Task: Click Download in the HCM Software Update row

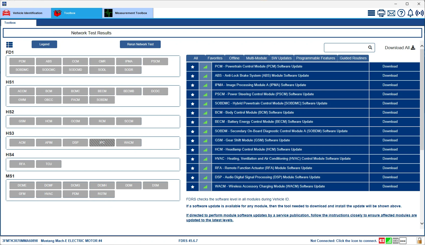Action: tap(390, 149)
